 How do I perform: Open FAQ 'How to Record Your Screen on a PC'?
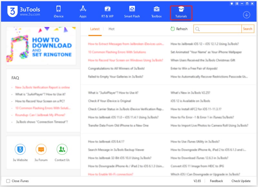click(x=40, y=101)
